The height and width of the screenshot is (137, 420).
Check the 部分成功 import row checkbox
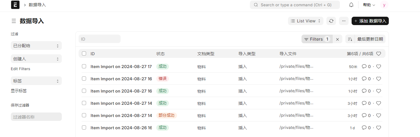84,115
